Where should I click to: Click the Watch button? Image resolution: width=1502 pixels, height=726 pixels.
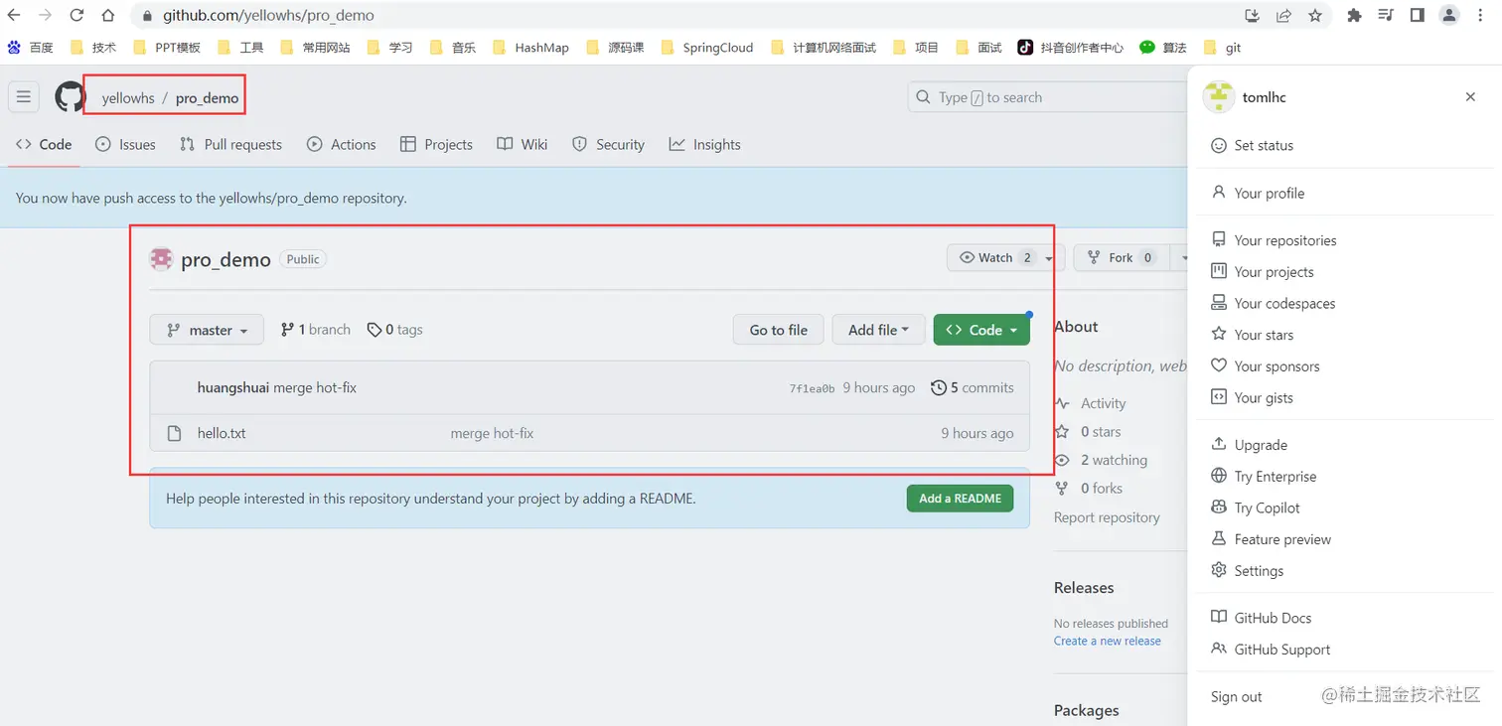pyautogui.click(x=993, y=257)
